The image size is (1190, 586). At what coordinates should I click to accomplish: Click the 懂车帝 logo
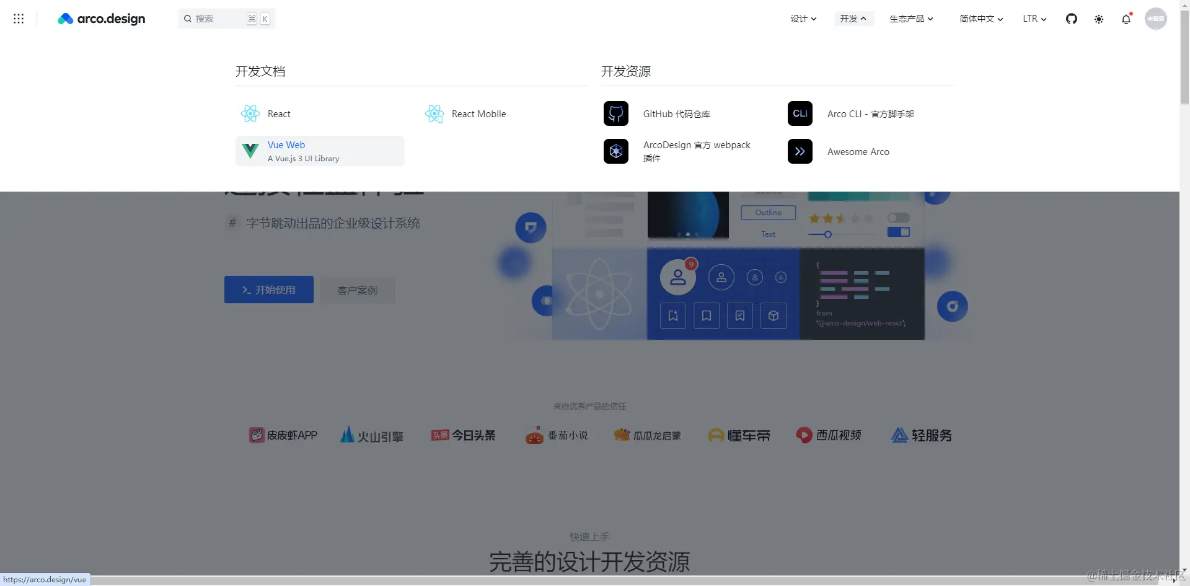pyautogui.click(x=739, y=435)
